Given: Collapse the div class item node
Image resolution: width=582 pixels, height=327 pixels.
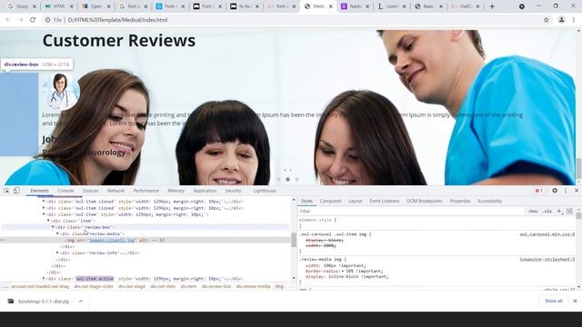Looking at the screenshot, I should pos(48,221).
